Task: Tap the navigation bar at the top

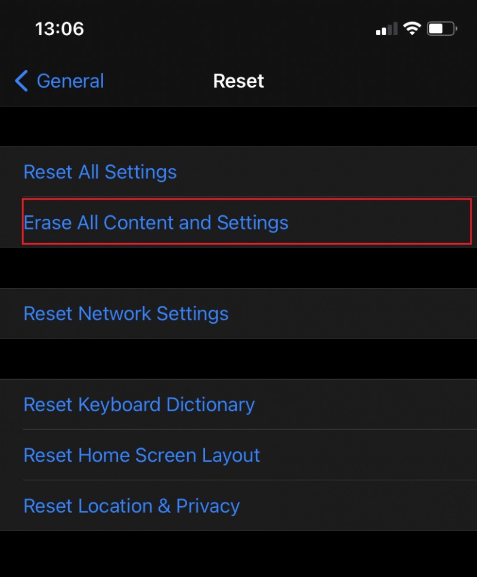Action: pos(238,80)
